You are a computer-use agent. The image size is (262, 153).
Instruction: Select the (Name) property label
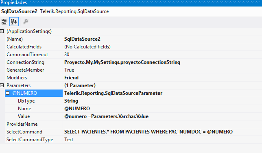tap(15, 39)
